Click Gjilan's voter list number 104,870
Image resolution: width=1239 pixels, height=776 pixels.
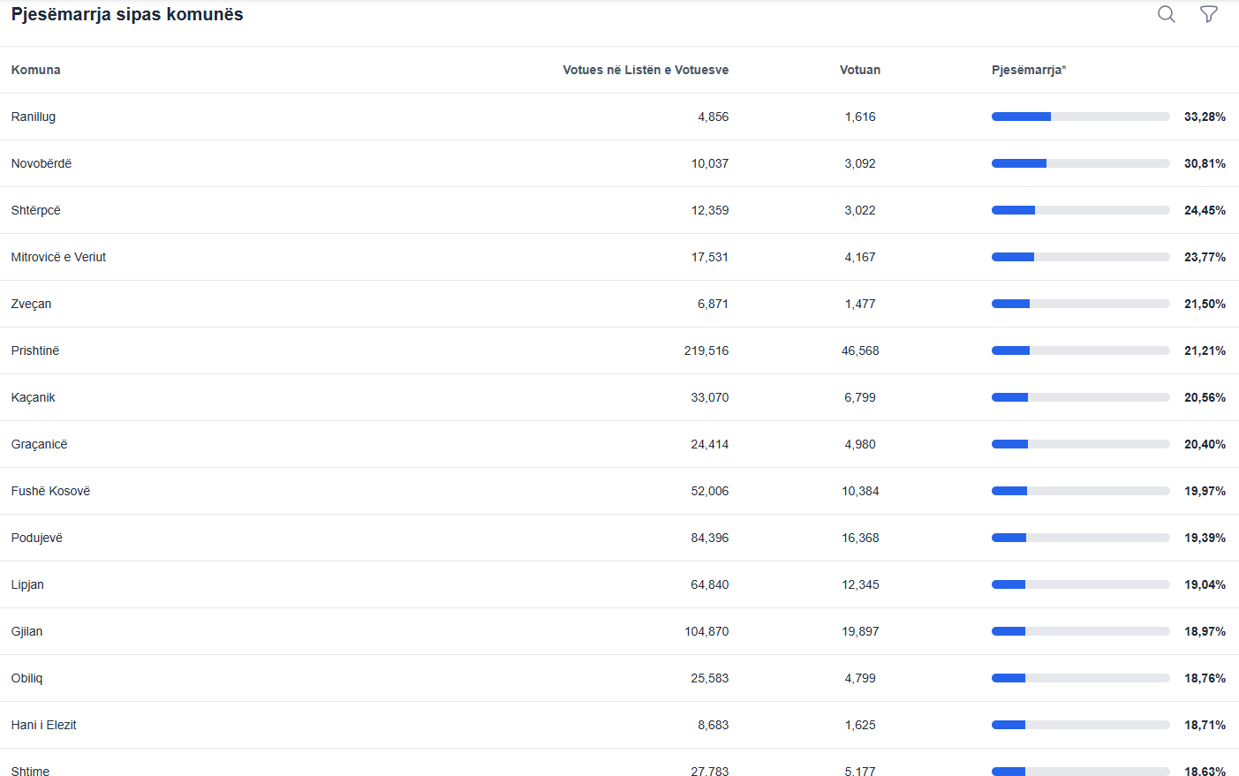pos(706,631)
